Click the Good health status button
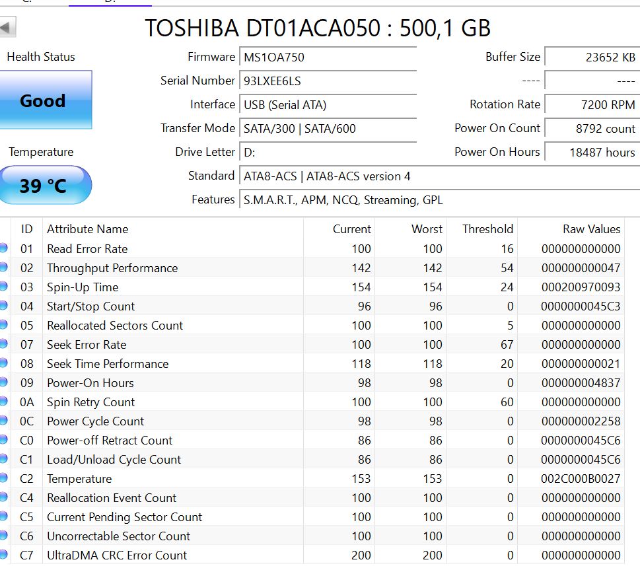The image size is (640, 570). (x=46, y=100)
